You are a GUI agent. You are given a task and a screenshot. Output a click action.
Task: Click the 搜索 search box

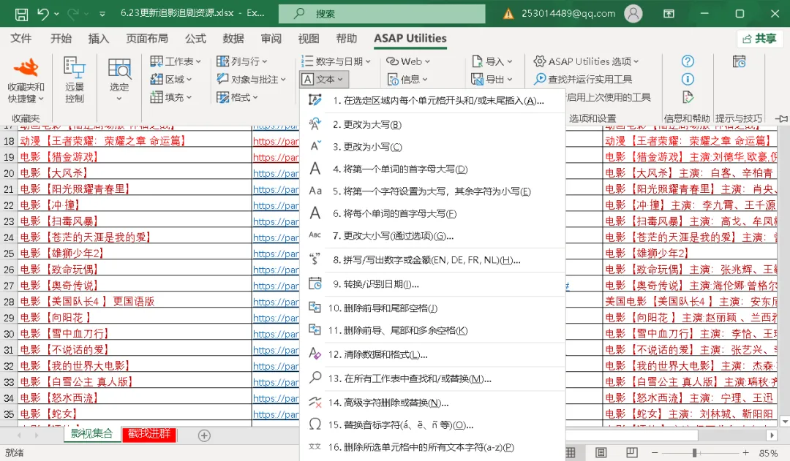382,14
